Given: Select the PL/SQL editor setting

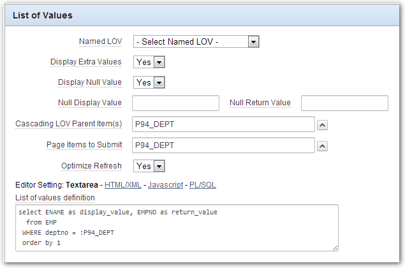Looking at the screenshot, I should (203, 185).
